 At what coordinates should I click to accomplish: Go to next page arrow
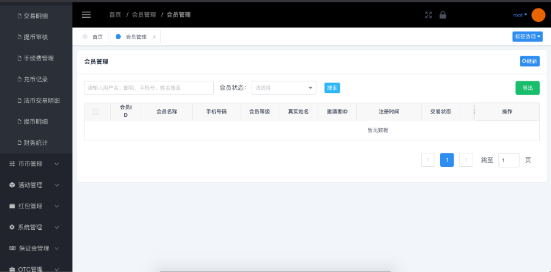466,160
